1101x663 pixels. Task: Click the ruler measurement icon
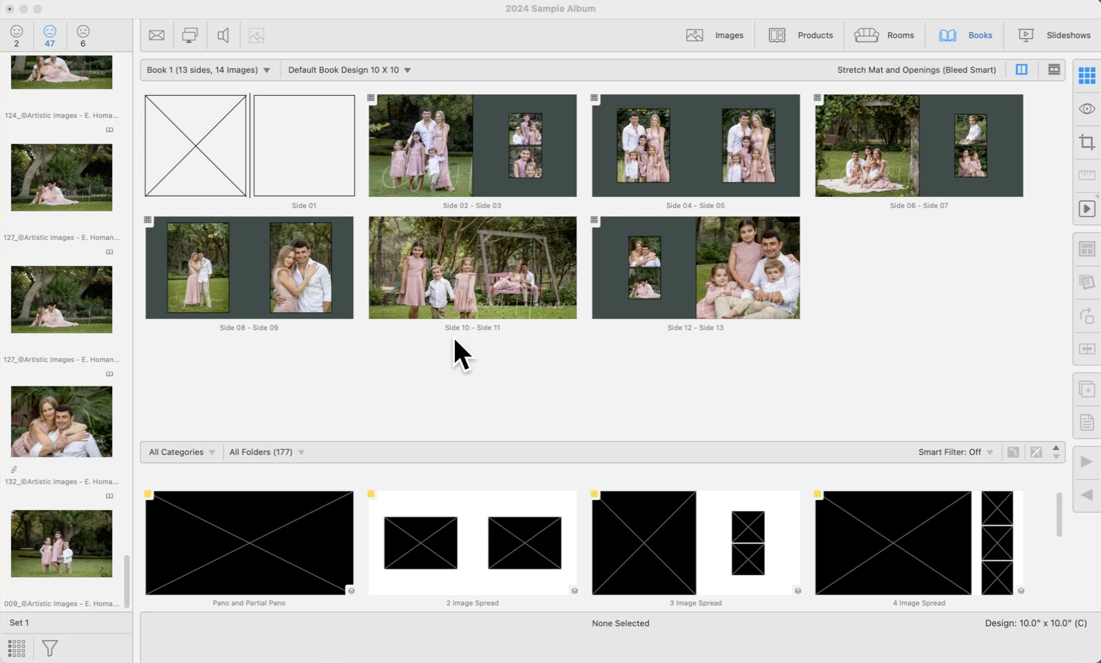click(1086, 175)
